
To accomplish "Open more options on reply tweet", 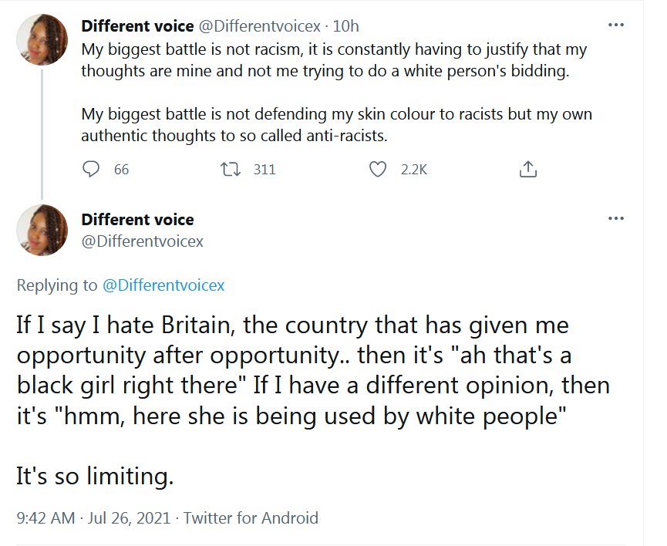I will [x=615, y=219].
